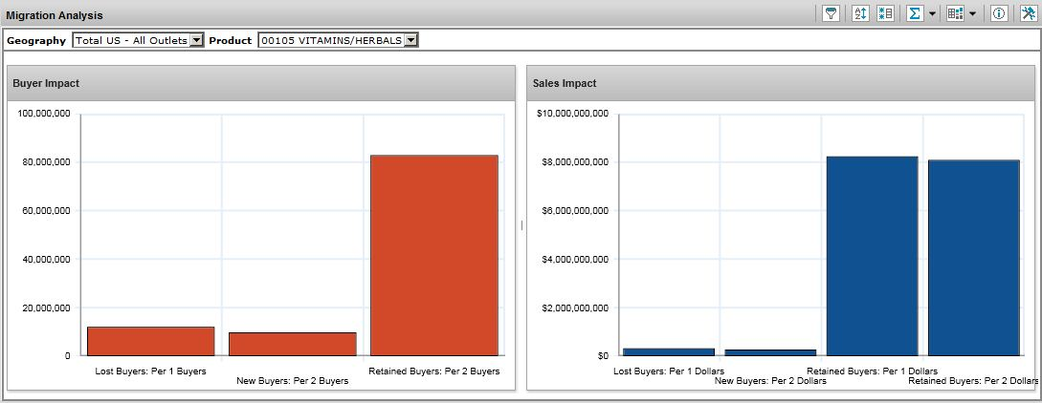Image resolution: width=1042 pixels, height=403 pixels.
Task: Click the Sales Impact panel header
Action: [782, 83]
